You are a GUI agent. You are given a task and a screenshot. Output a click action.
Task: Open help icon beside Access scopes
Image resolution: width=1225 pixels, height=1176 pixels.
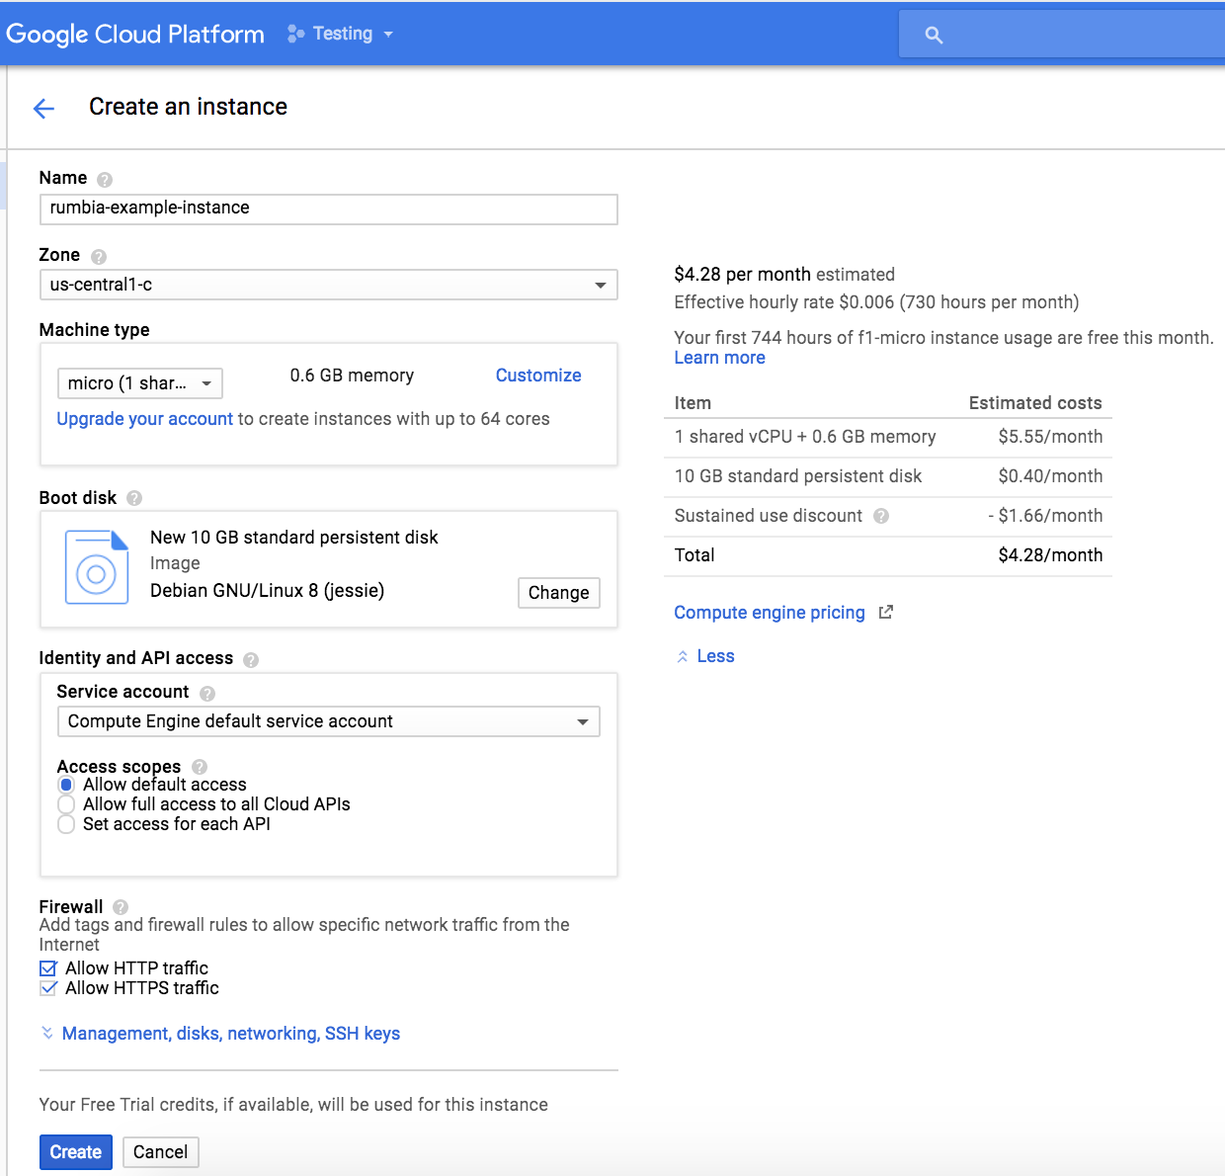[x=200, y=767]
